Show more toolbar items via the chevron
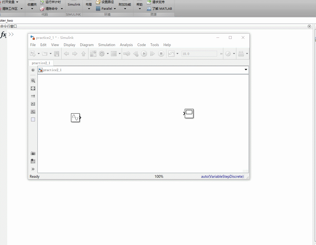The height and width of the screenshot is (245, 316). [221, 54]
